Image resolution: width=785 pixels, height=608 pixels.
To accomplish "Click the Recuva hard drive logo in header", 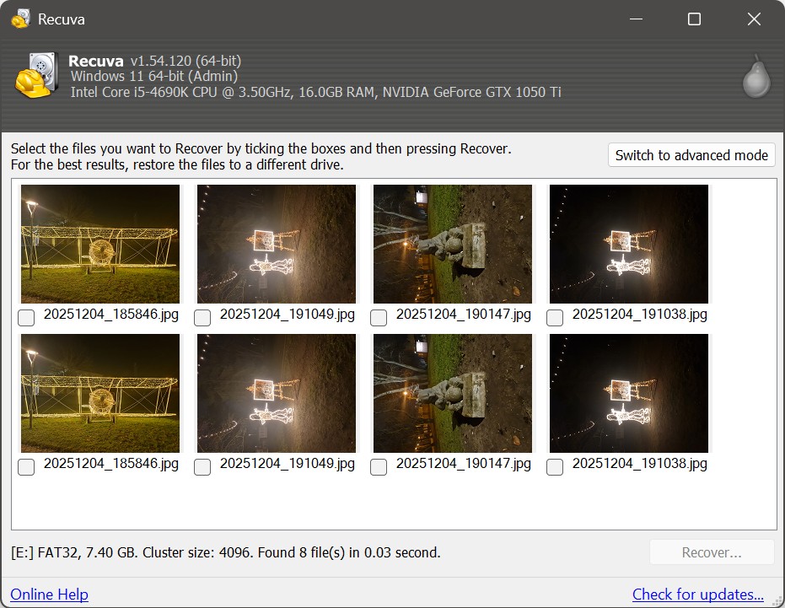I will [36, 75].
